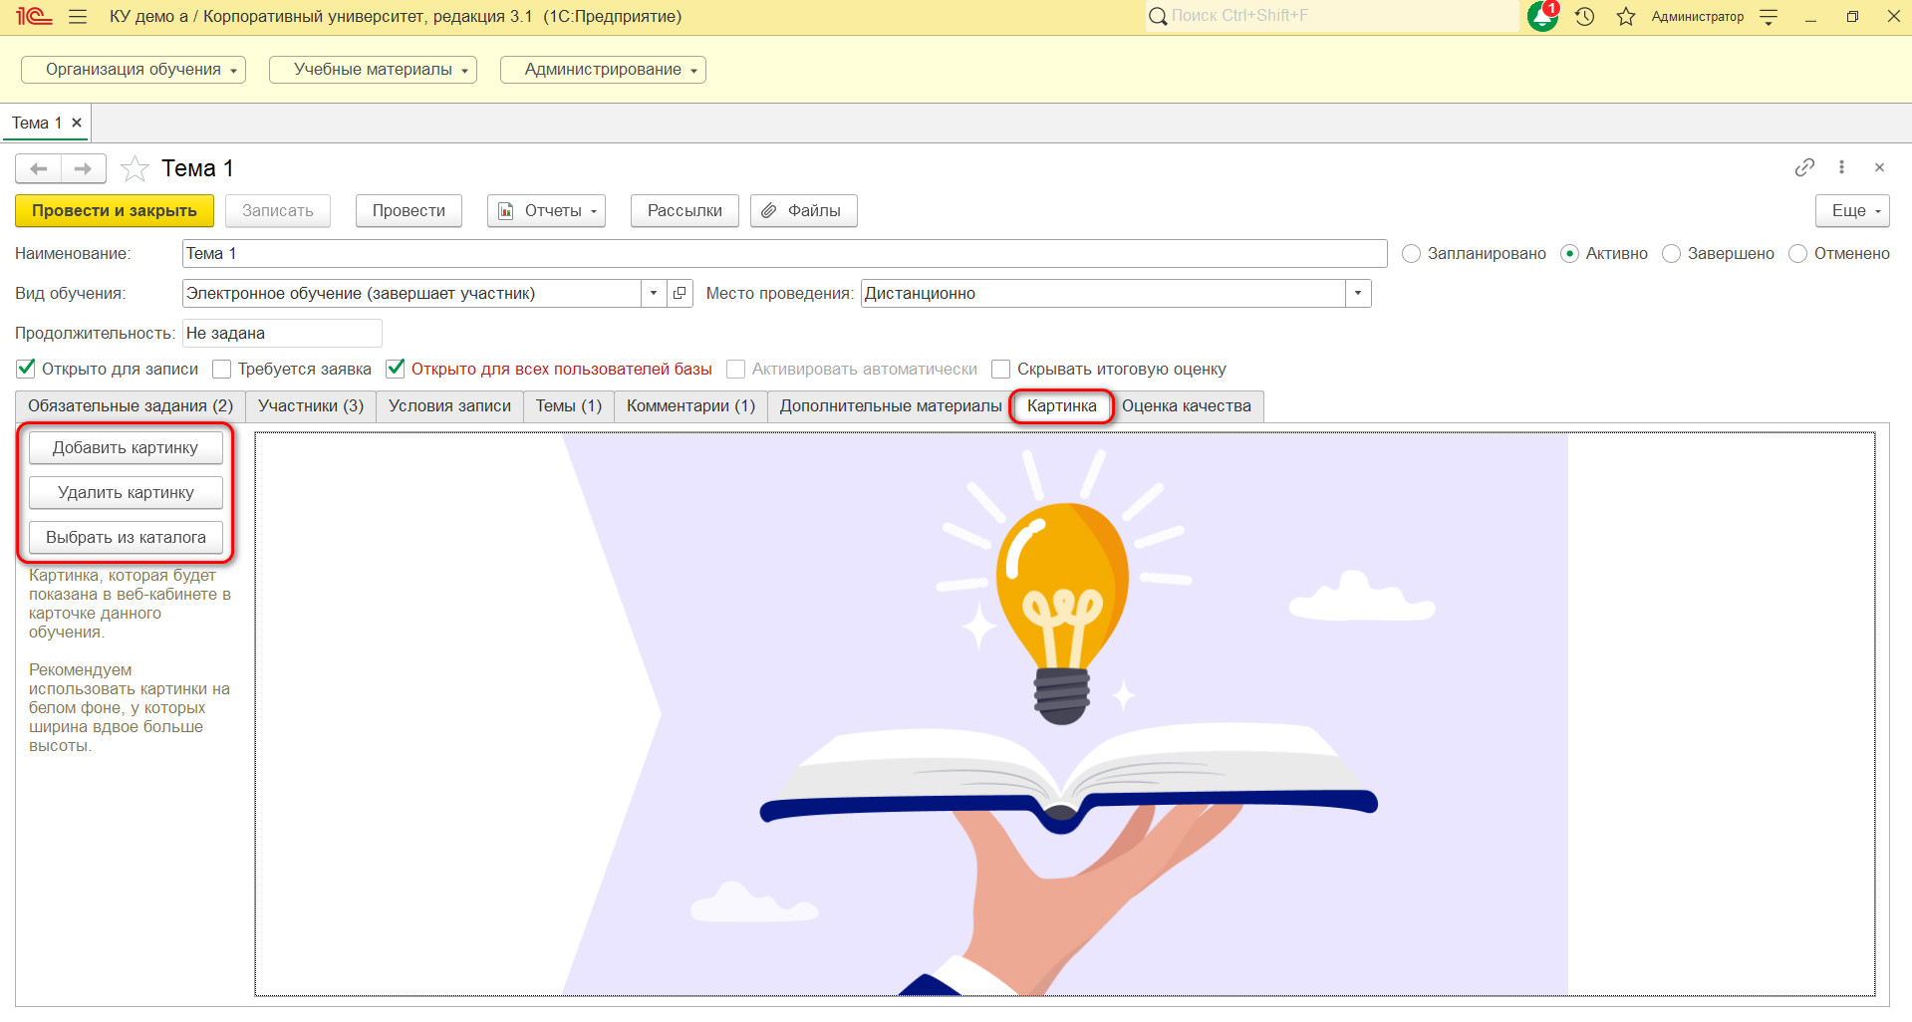Click the Добавить картинку button
The width and height of the screenshot is (1912, 1022).
(126, 448)
